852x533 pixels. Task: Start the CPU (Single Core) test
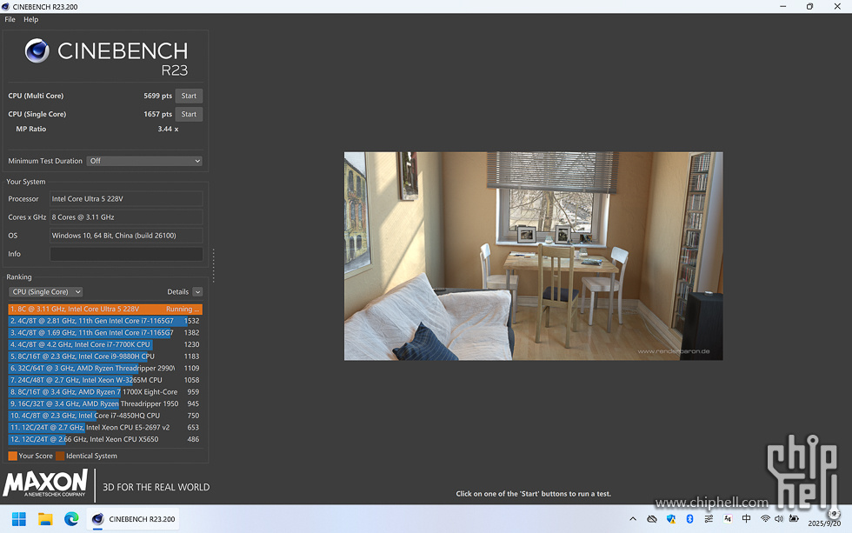pyautogui.click(x=189, y=115)
